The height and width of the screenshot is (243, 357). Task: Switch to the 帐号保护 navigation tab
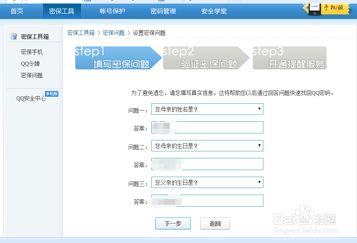[112, 11]
